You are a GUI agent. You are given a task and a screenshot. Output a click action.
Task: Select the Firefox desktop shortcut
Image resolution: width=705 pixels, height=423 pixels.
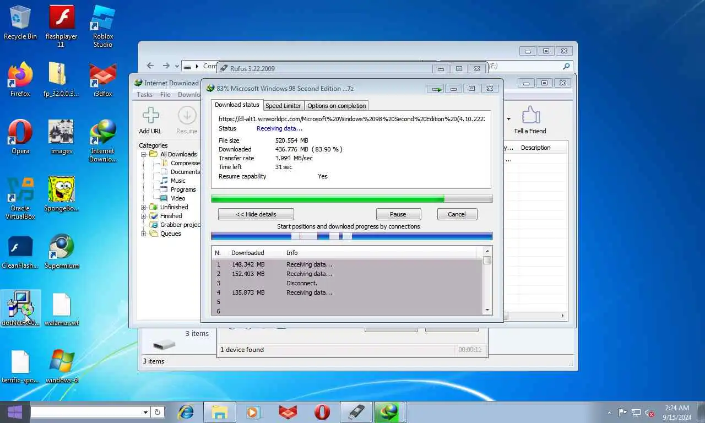tap(20, 80)
